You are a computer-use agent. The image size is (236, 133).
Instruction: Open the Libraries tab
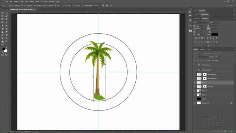click(196, 15)
